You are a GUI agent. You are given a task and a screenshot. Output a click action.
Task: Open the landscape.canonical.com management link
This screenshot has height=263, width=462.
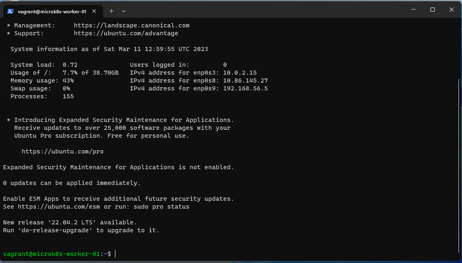132,25
